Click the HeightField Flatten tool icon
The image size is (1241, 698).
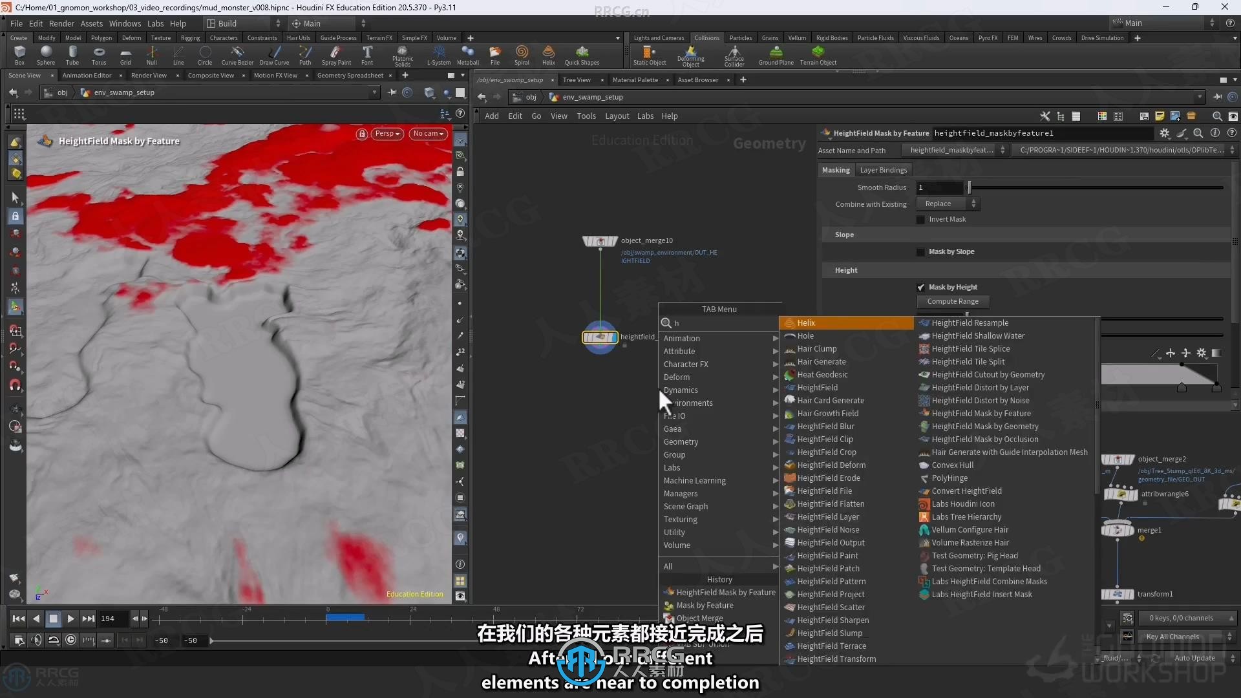(x=787, y=503)
